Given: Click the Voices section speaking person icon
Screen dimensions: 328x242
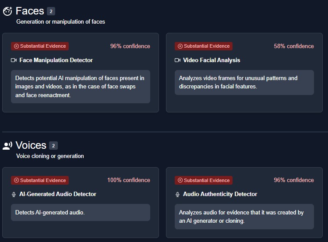Looking at the screenshot, I should [x=7, y=146].
